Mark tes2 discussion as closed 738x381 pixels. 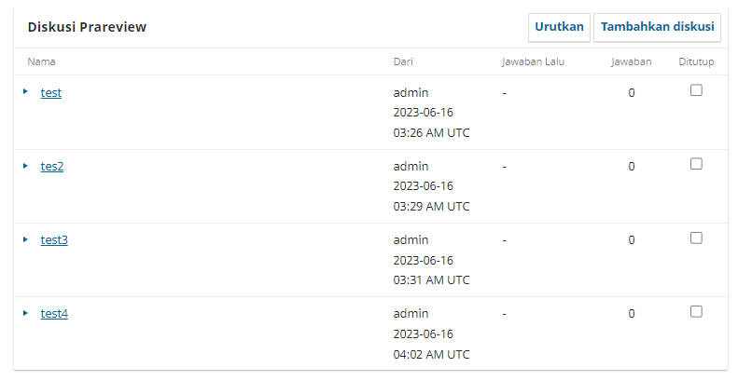(696, 164)
